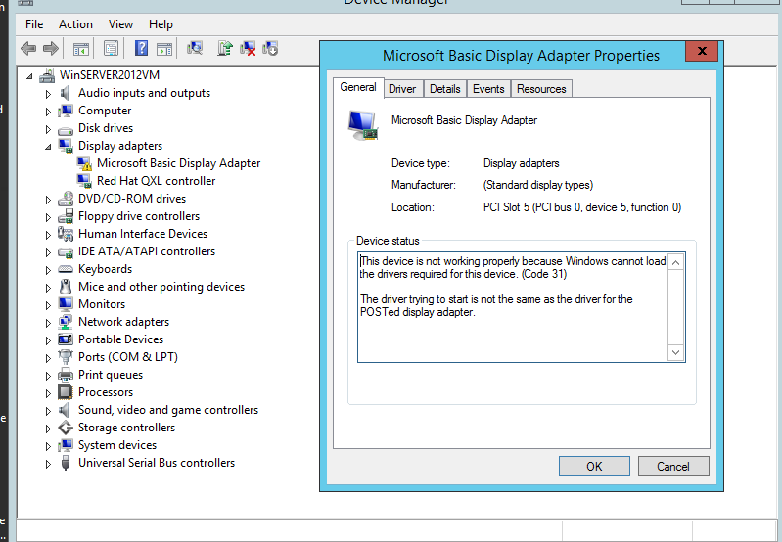Expand the Universal Serial Bus controllers node
Screen dimensions: 782x542
48,464
